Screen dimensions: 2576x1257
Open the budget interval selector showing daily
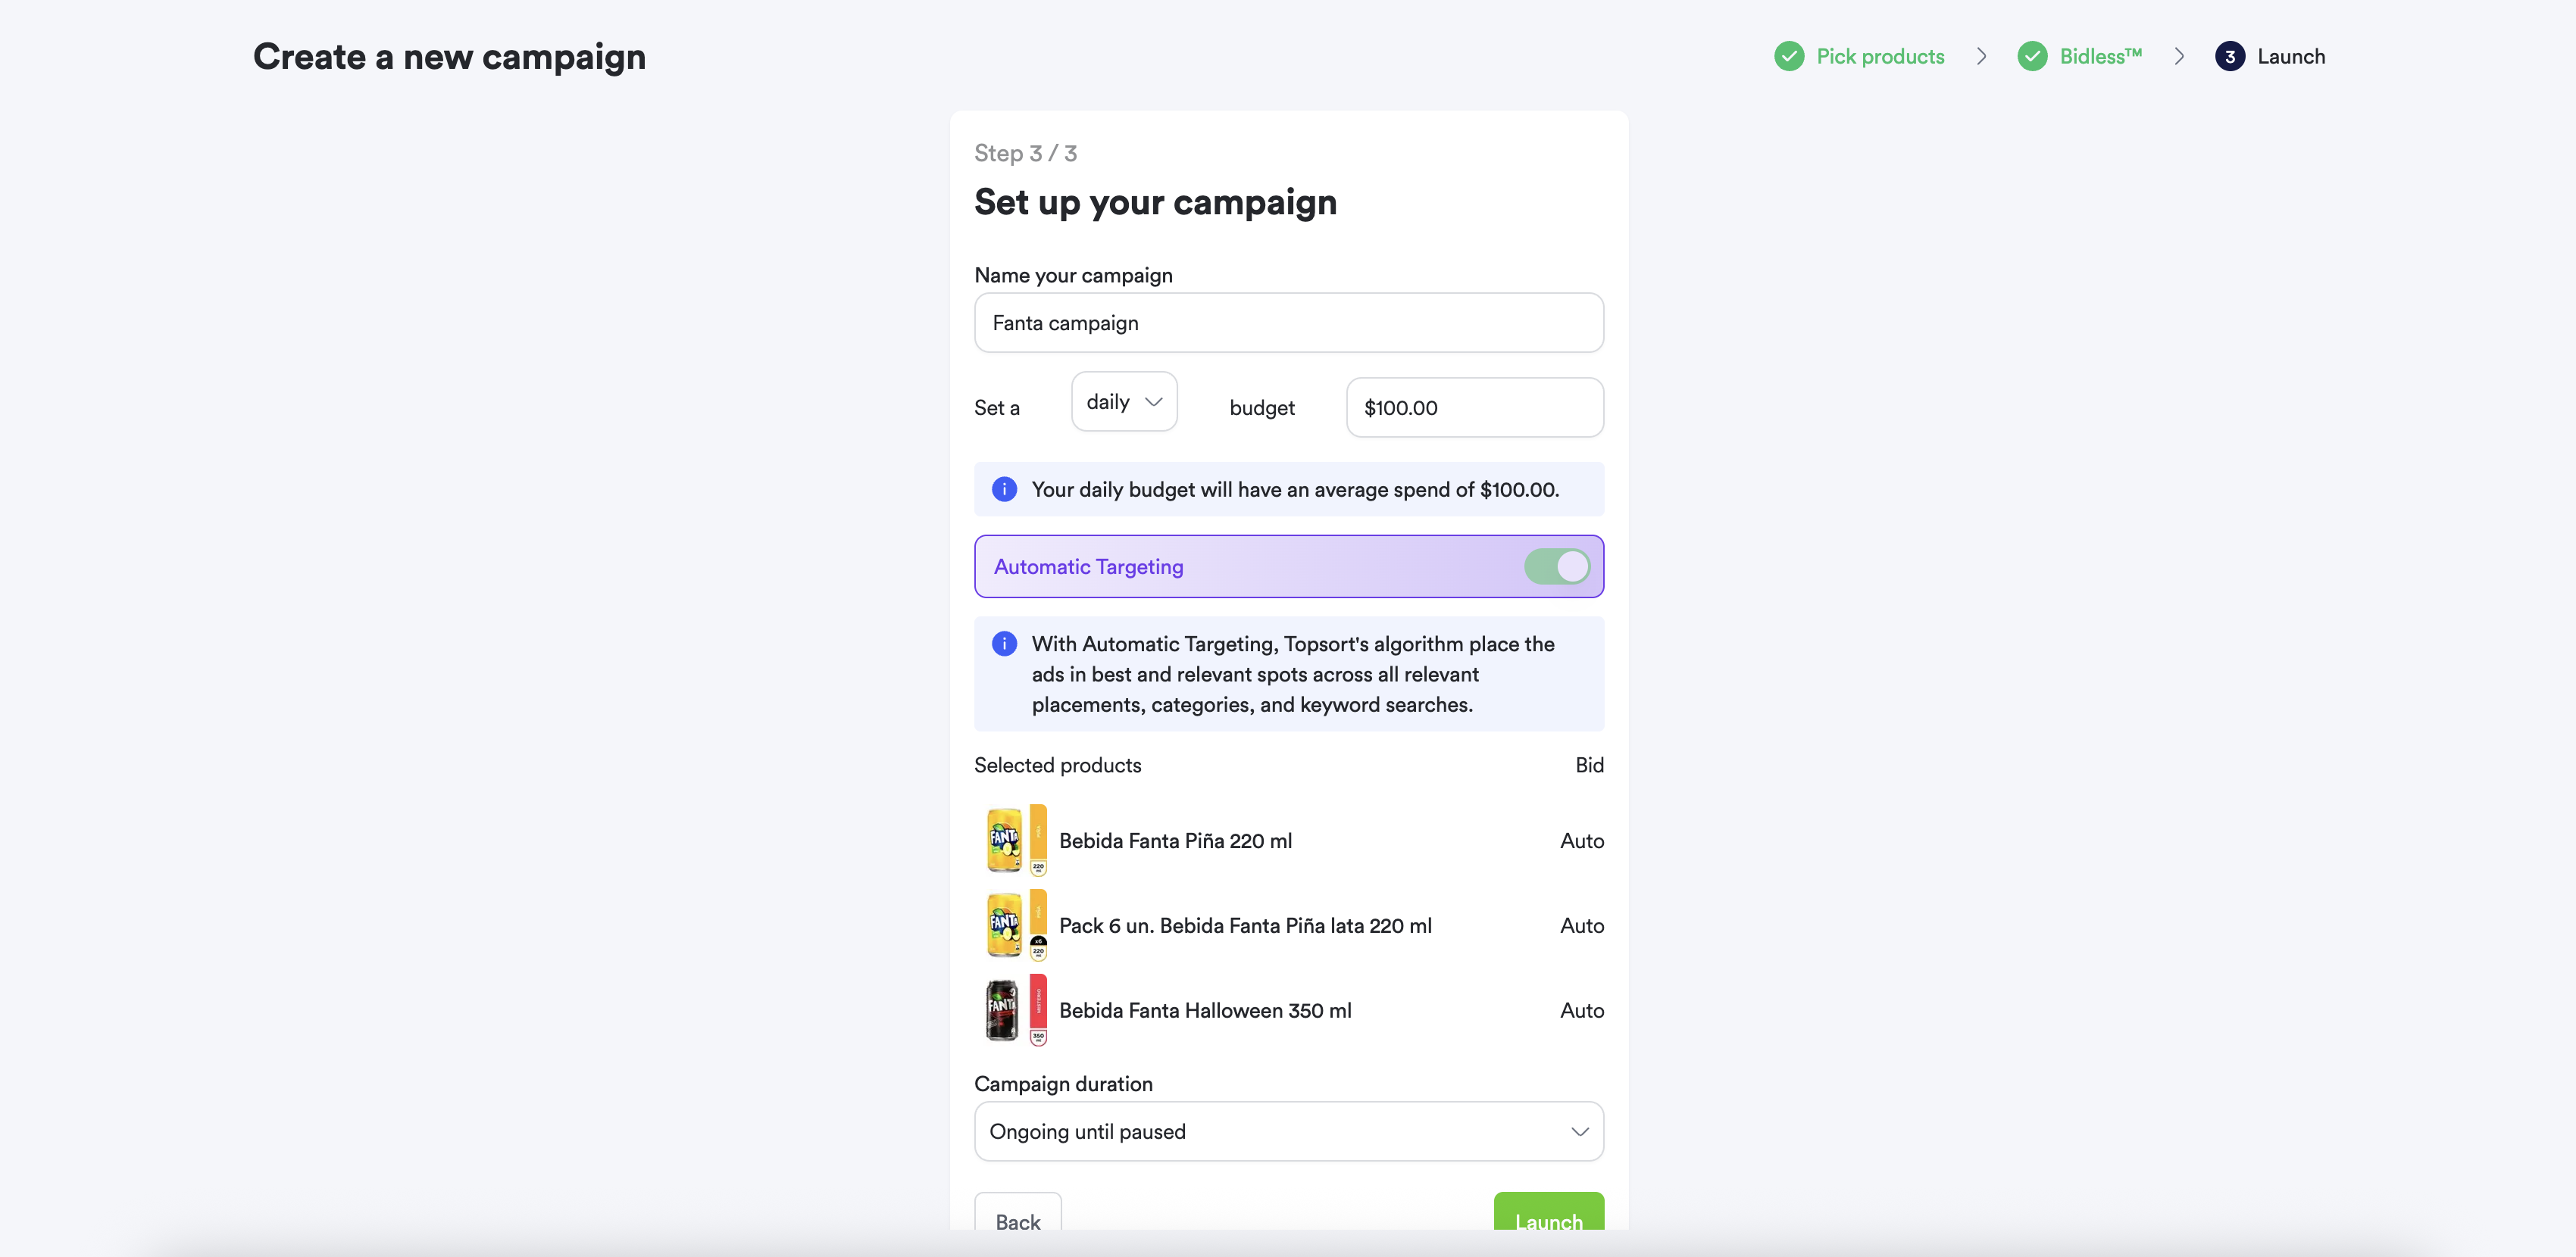[1124, 401]
